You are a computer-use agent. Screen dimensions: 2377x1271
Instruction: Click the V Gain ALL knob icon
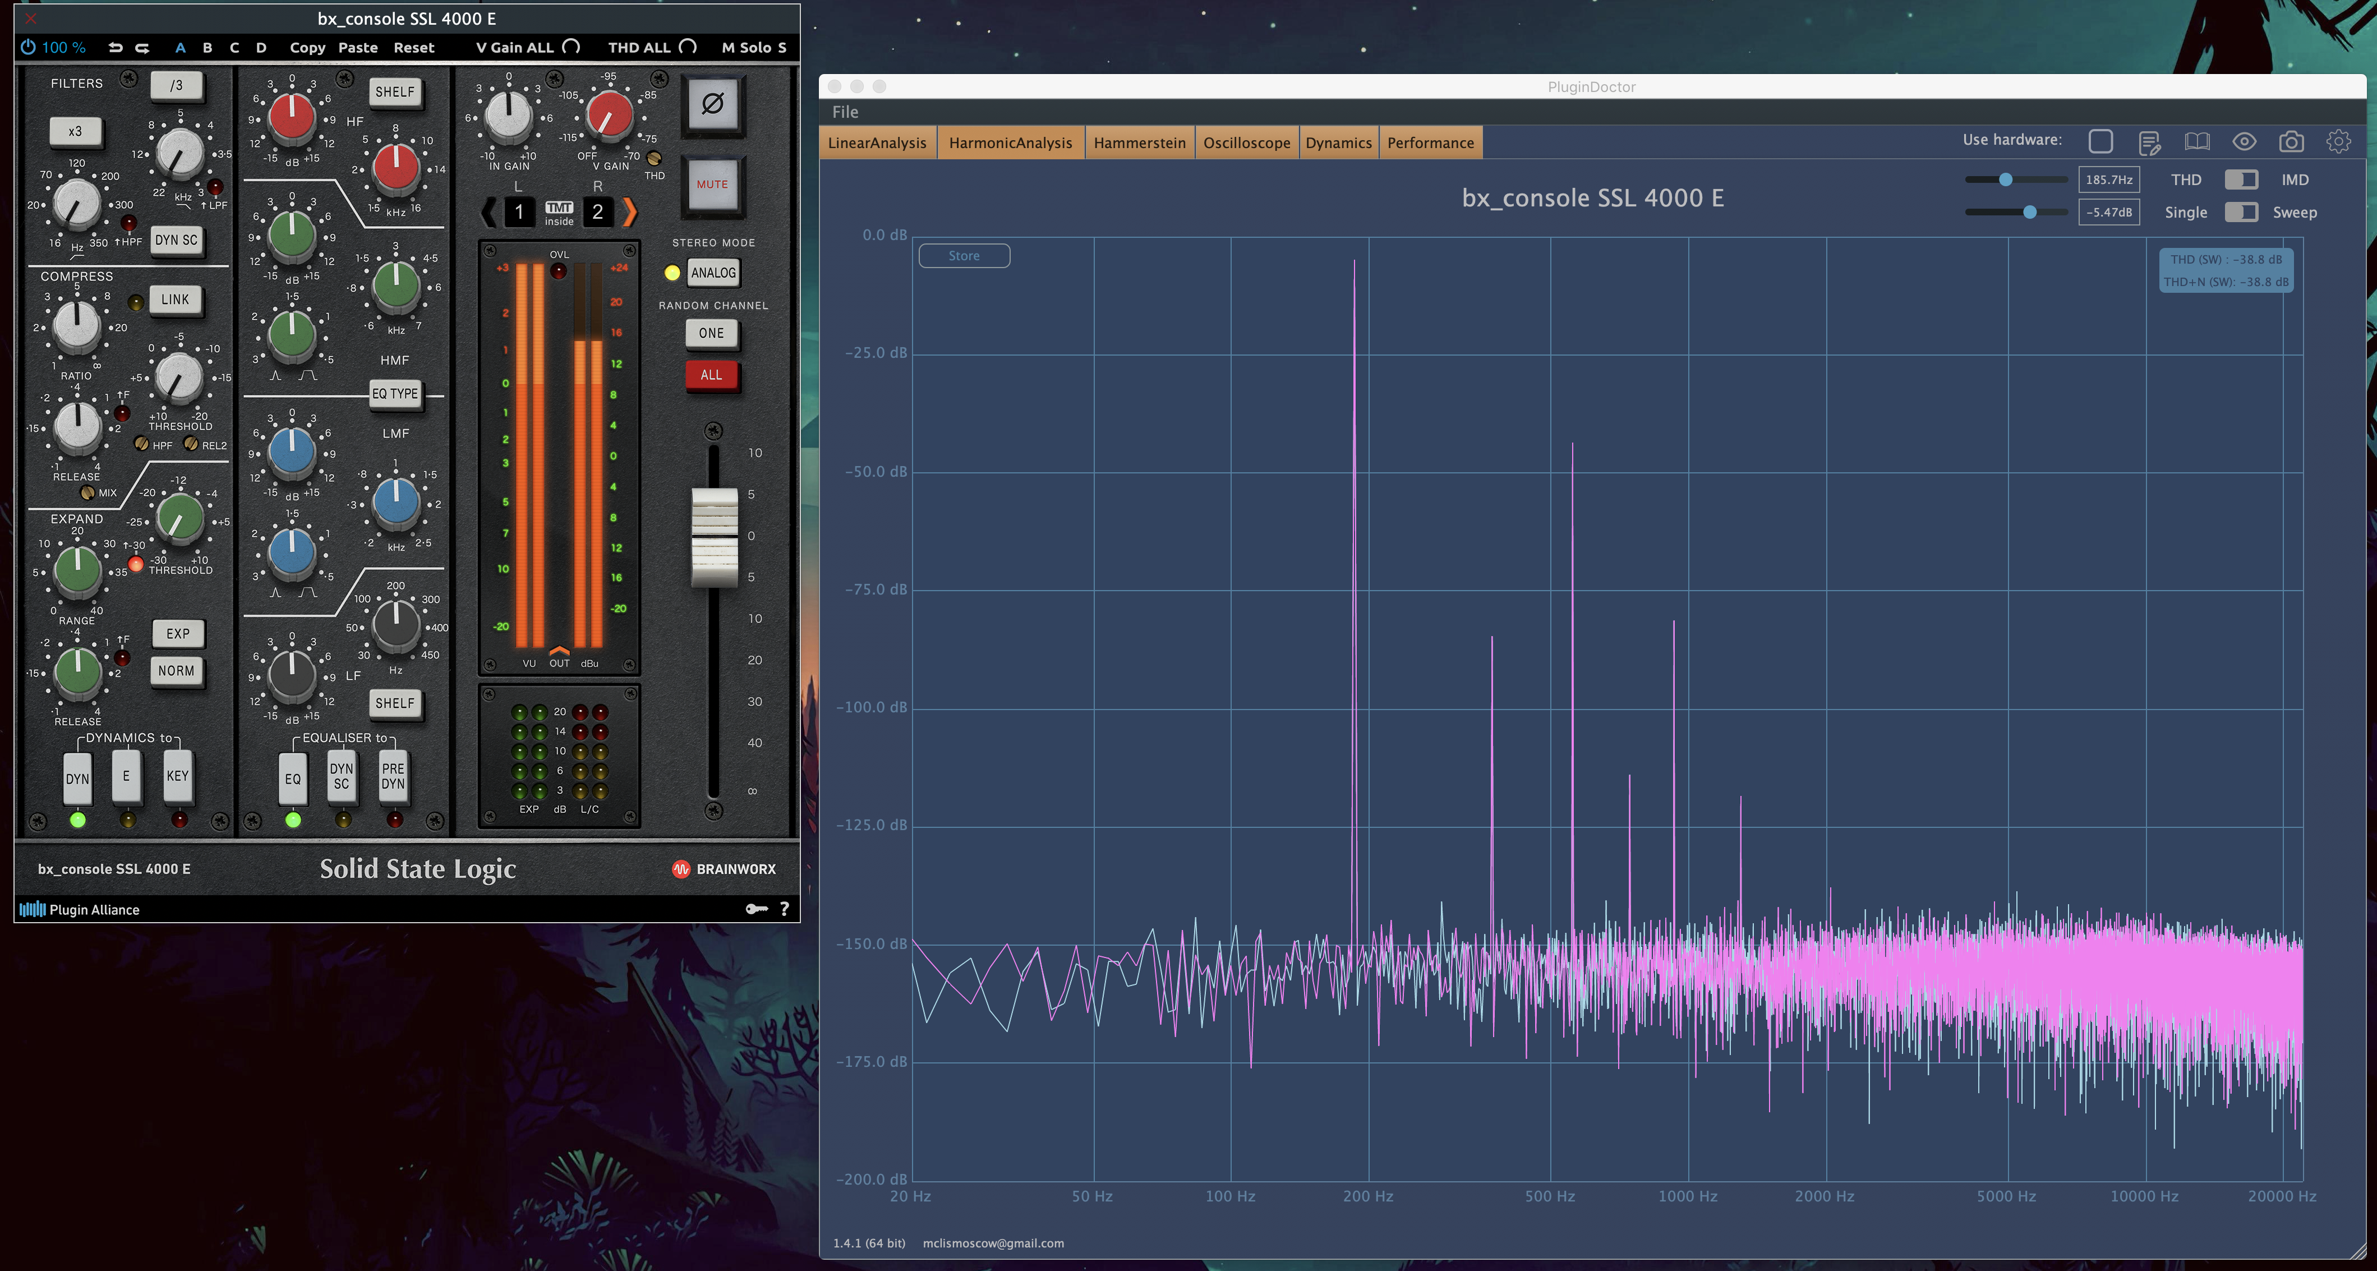(x=571, y=47)
